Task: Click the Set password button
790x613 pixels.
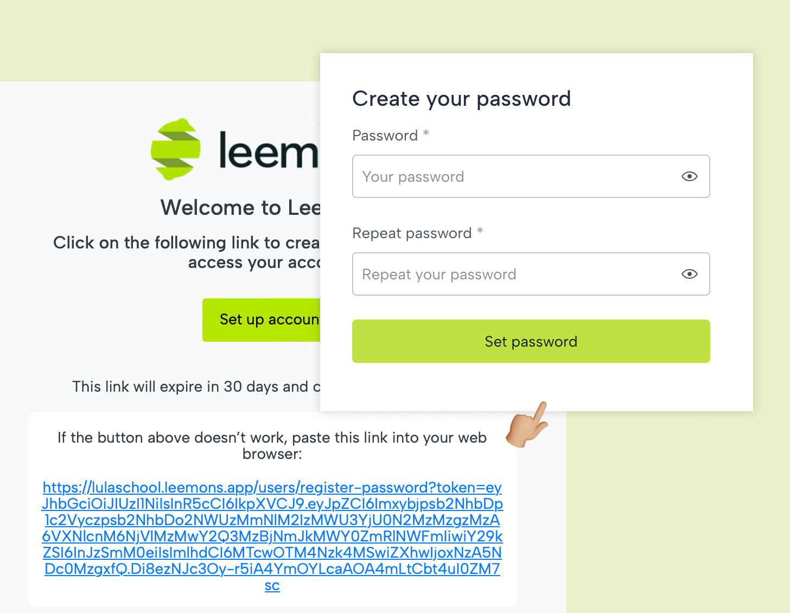Action: [x=531, y=341]
